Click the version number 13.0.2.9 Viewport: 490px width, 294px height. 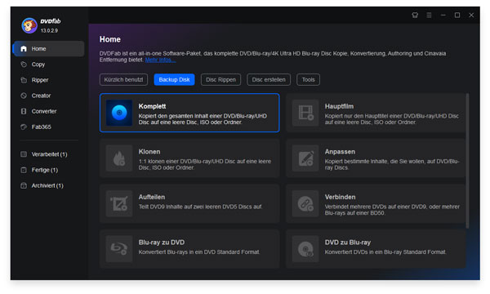[49, 30]
